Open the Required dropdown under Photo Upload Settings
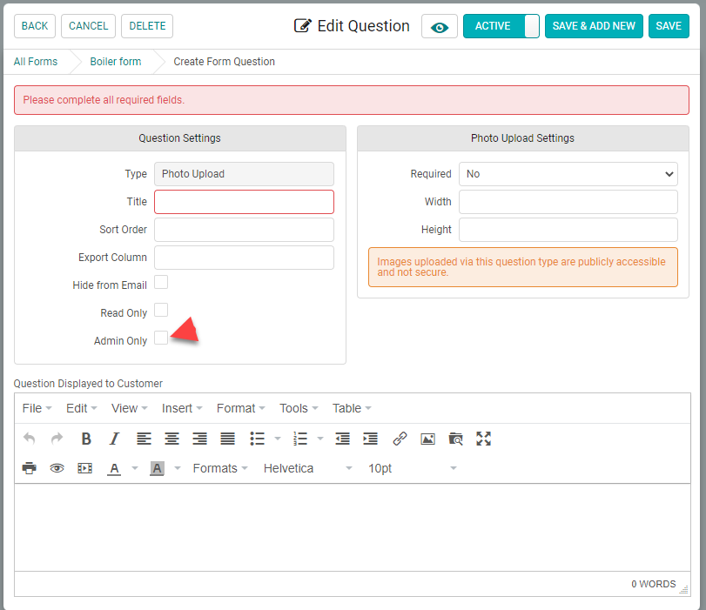This screenshot has width=706, height=610. (x=568, y=174)
